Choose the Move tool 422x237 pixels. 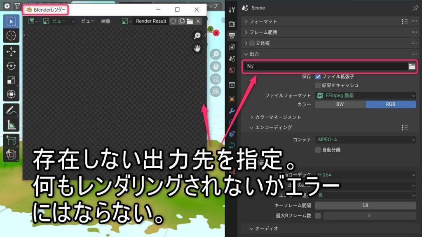11,51
